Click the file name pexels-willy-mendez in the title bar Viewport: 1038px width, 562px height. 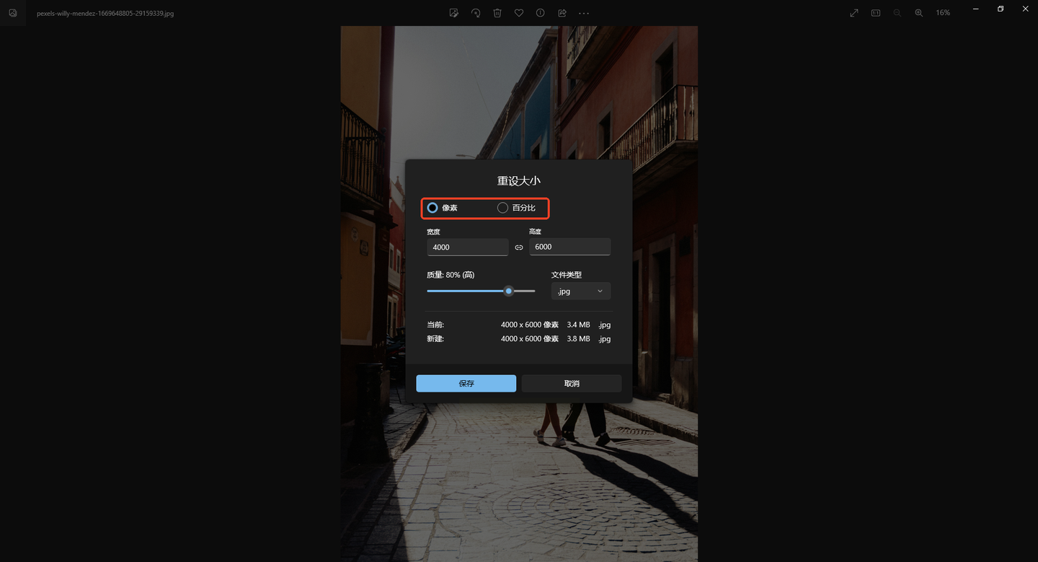105,13
